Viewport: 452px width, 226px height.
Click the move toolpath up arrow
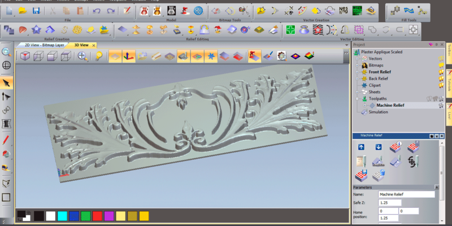tap(361, 147)
